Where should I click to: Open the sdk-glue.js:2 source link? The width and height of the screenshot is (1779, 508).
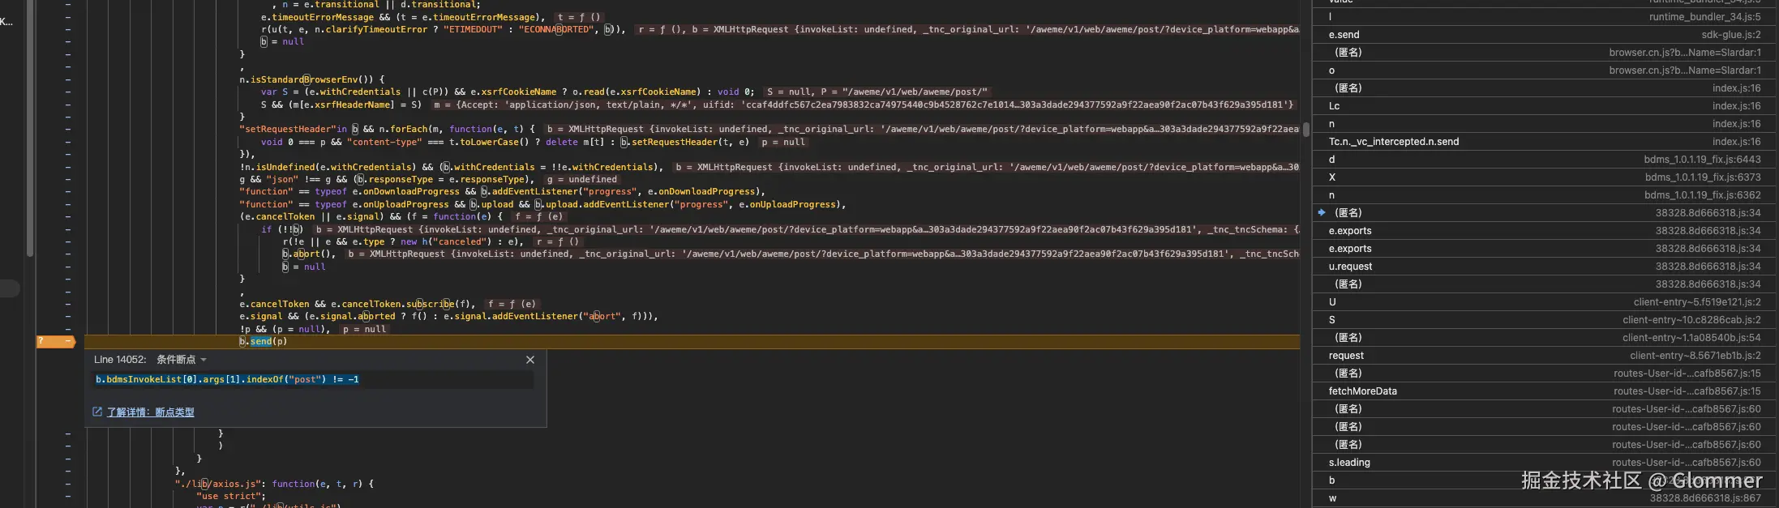pyautogui.click(x=1731, y=35)
